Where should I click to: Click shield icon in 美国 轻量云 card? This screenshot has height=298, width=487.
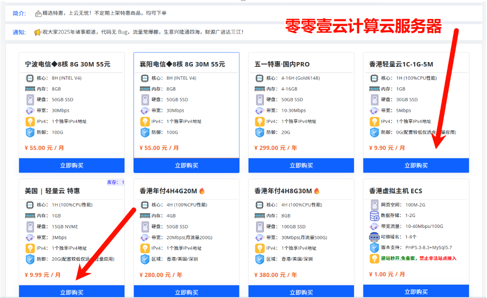[x=30, y=259]
